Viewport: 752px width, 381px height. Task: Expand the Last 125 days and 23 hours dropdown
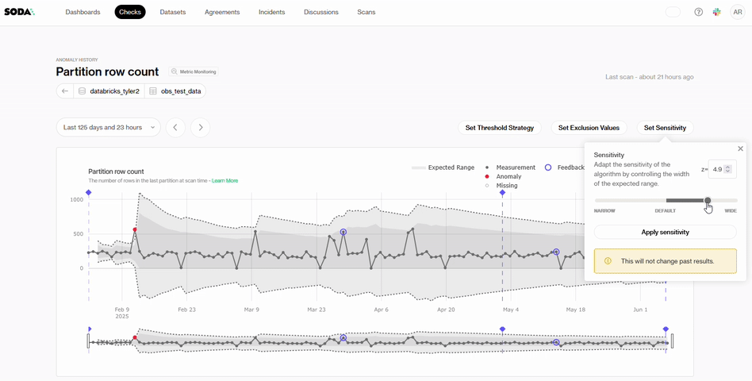click(109, 127)
